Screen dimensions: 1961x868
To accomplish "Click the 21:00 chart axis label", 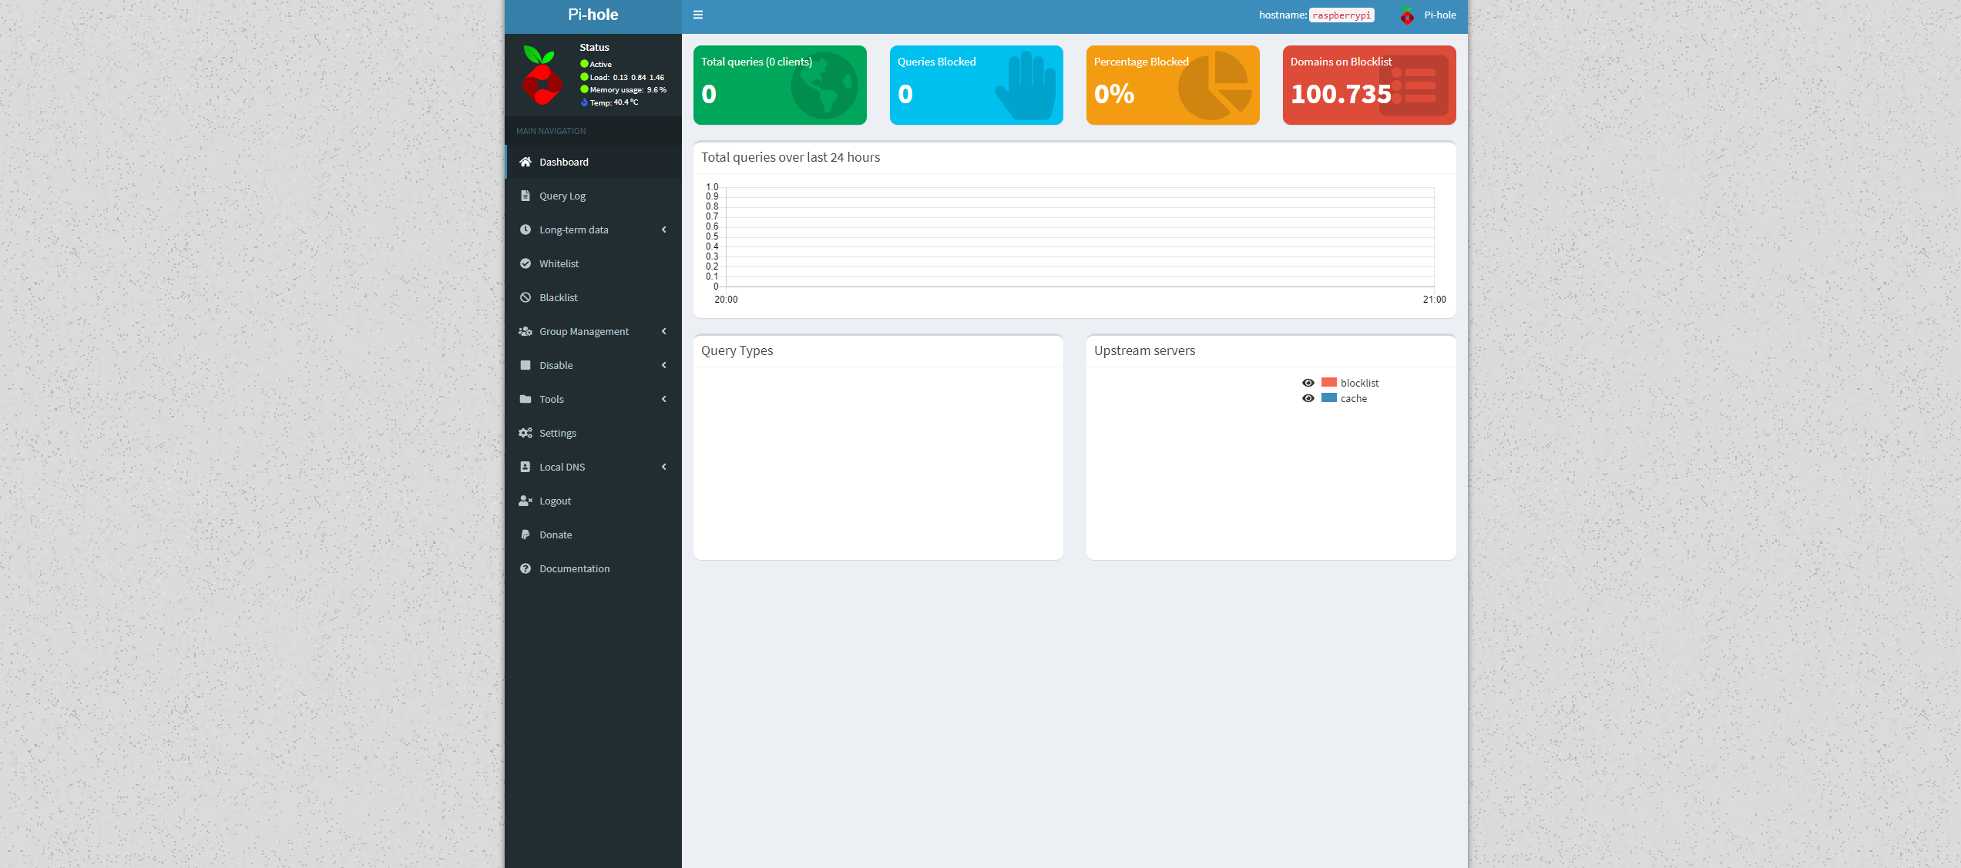I will 1435,300.
